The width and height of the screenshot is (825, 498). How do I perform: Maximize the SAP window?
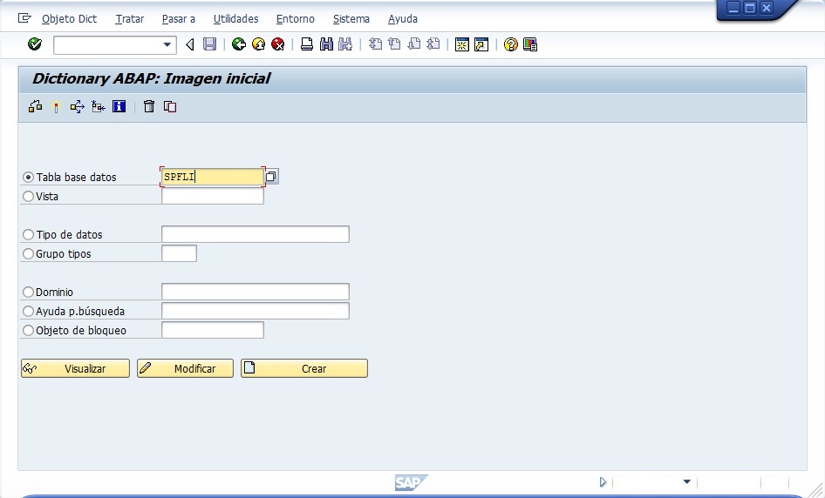click(750, 8)
